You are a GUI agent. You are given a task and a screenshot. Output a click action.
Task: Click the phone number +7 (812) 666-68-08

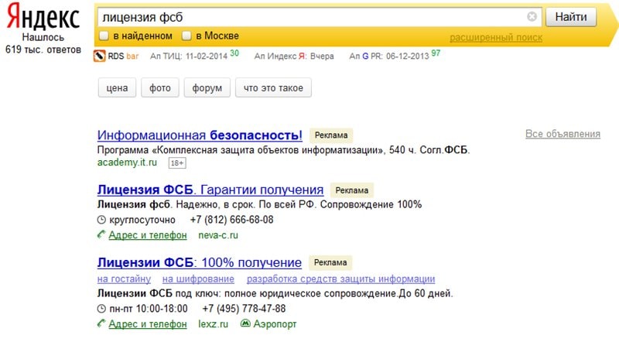[x=231, y=220]
